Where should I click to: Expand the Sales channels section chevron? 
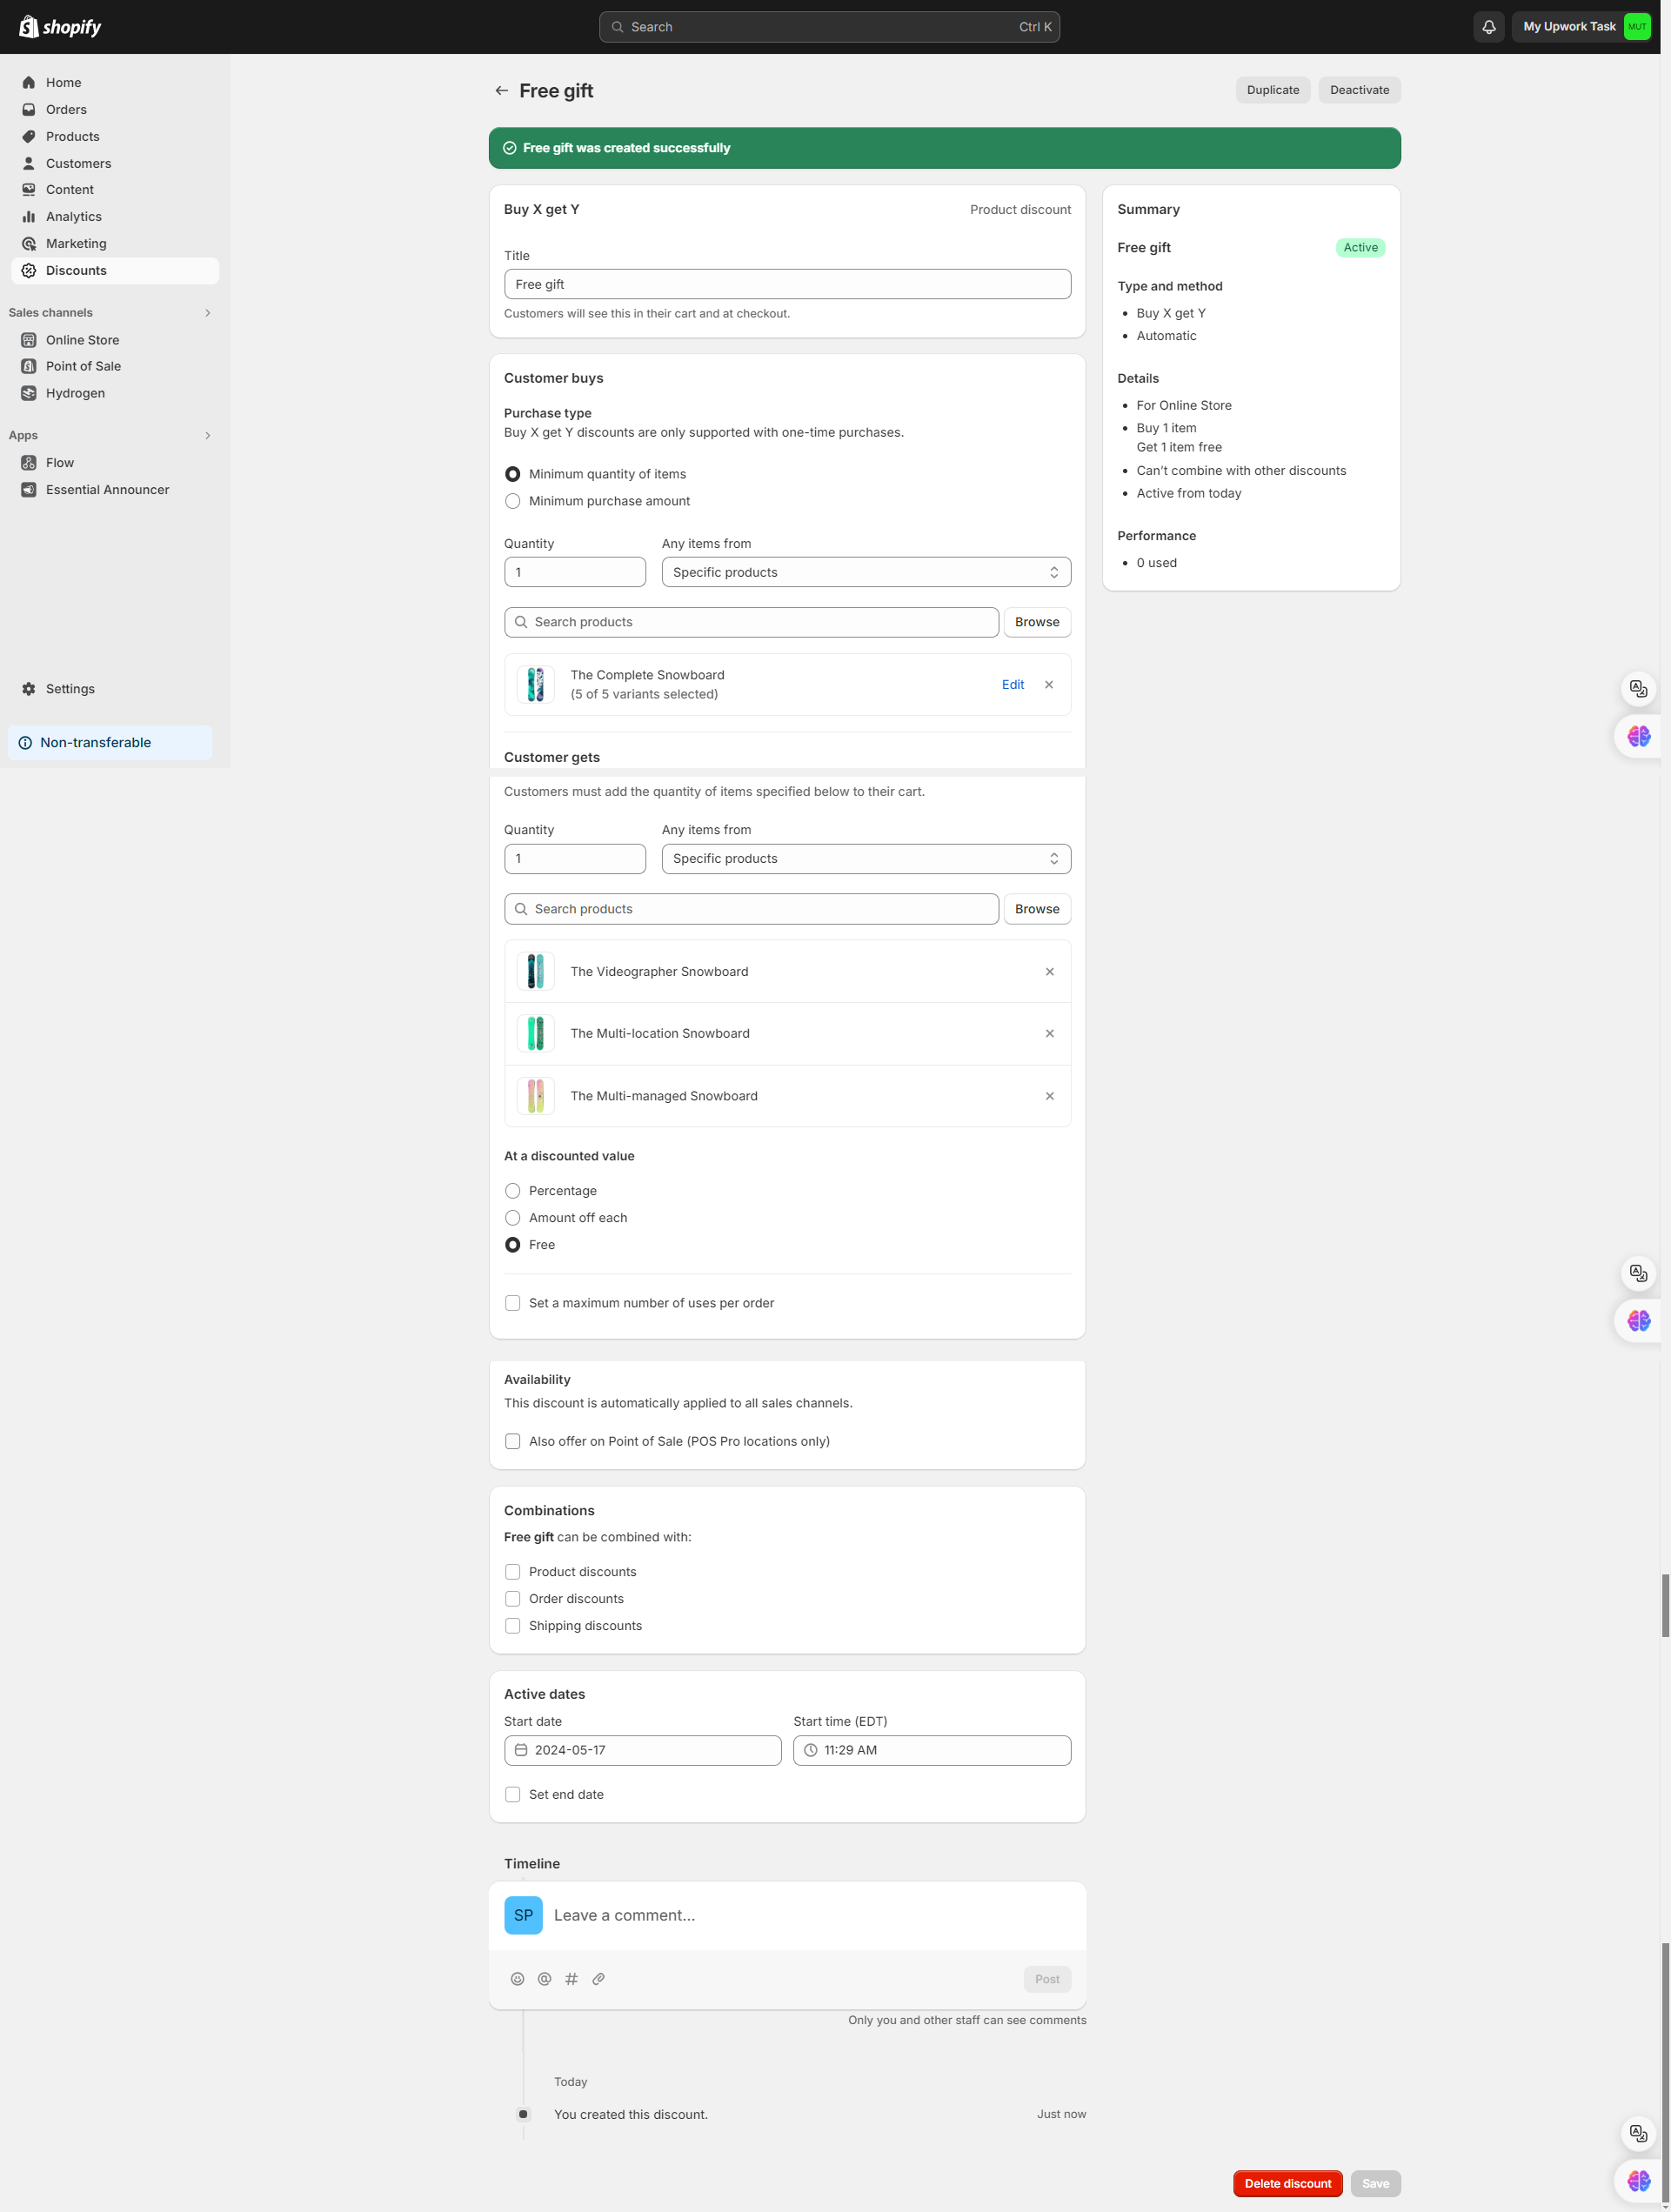pos(207,313)
